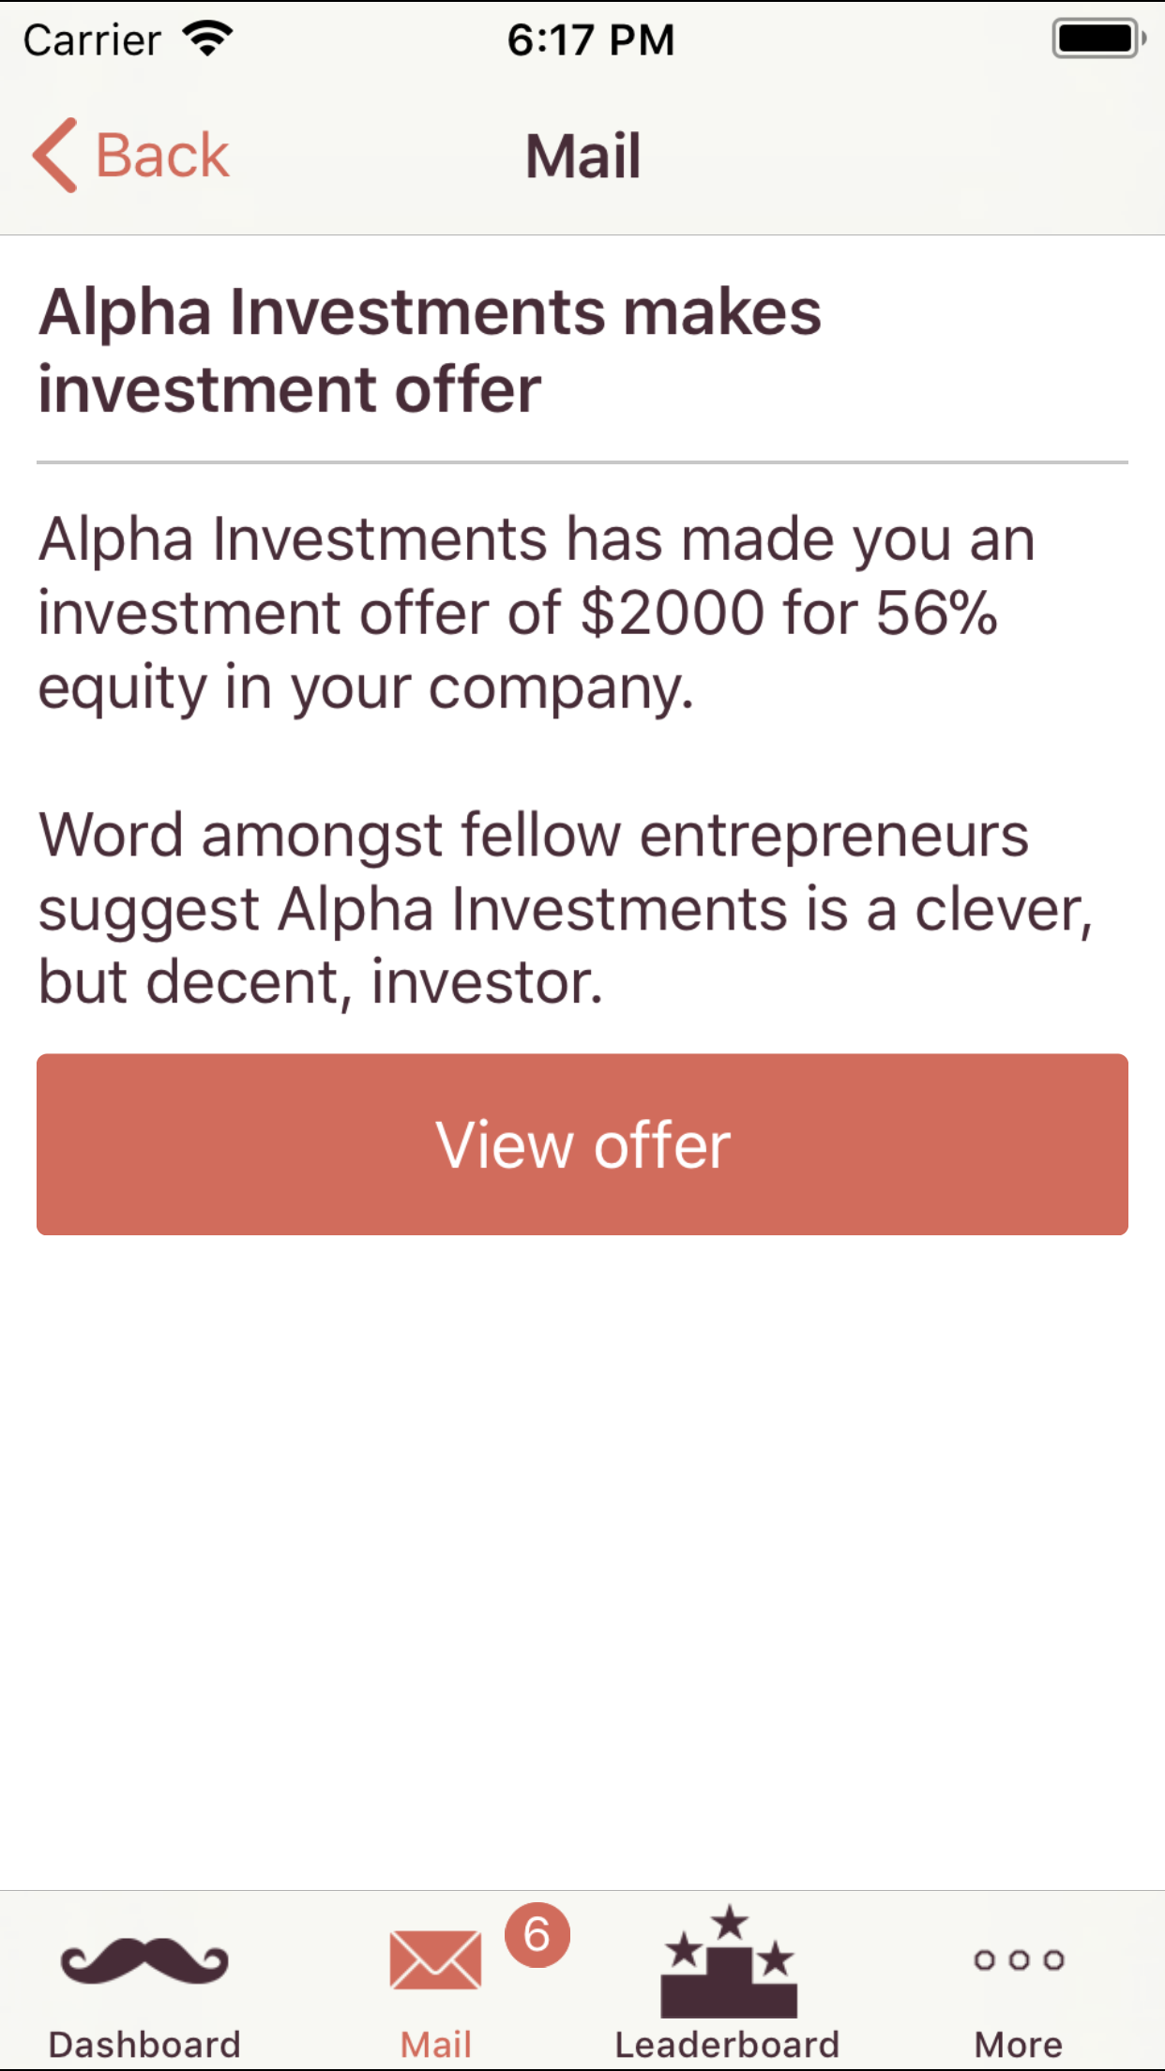
Task: Open the More tab label
Action: click(x=1019, y=2044)
